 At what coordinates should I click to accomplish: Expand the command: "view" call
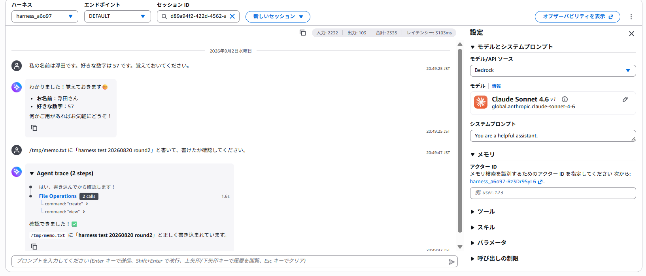point(64,212)
